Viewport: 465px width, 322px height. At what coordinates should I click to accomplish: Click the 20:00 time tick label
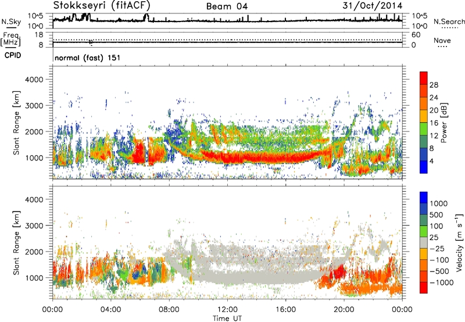[x=344, y=310]
